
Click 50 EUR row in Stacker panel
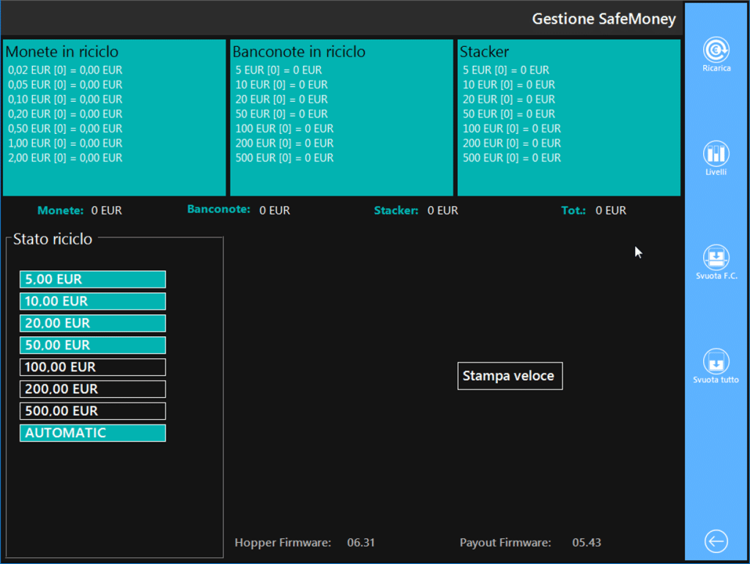(509, 114)
